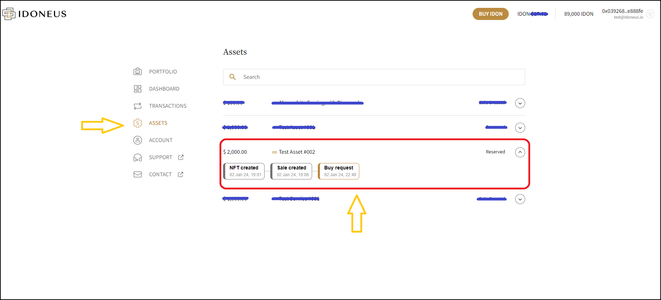This screenshot has height=300, width=661.
Task: Select the Buy request event card
Action: pyautogui.click(x=339, y=171)
